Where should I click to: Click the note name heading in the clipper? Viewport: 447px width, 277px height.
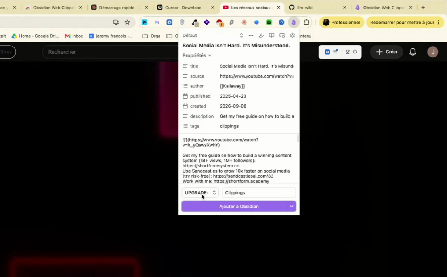(236, 45)
